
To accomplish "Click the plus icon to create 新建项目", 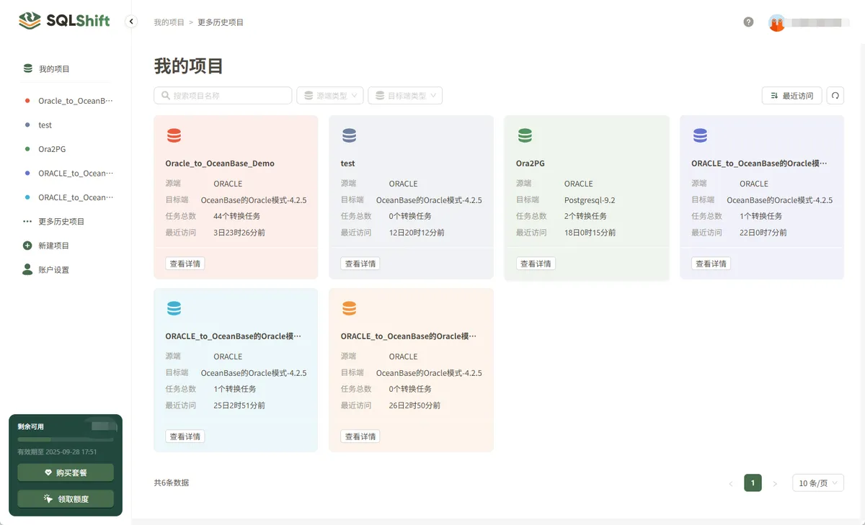I will click(x=26, y=245).
